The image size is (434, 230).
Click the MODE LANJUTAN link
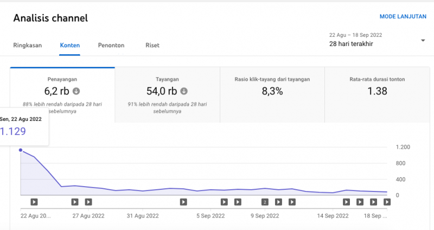click(403, 17)
